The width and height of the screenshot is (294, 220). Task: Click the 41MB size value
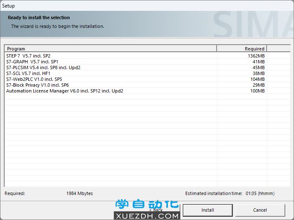(259, 62)
